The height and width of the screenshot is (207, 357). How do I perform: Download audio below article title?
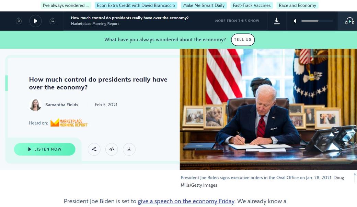tap(129, 149)
